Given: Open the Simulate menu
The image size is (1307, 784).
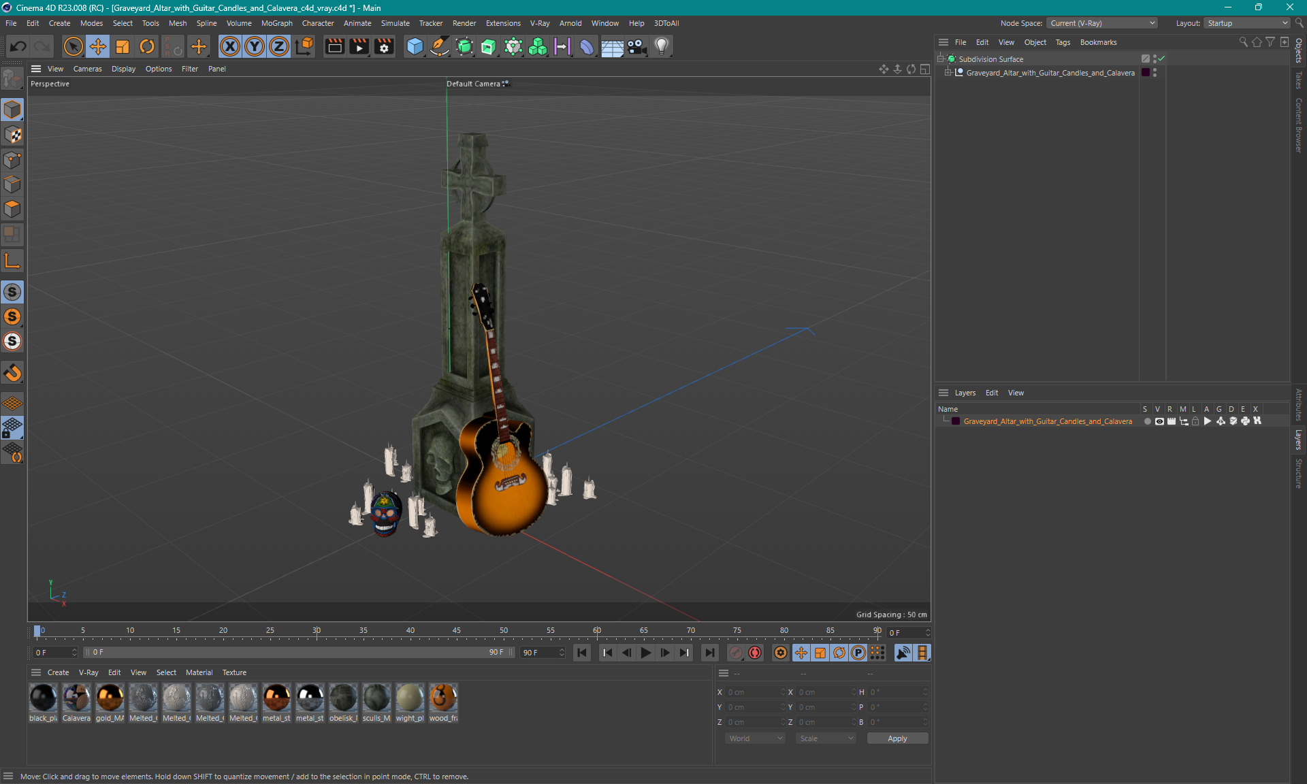Looking at the screenshot, I should [x=395, y=23].
